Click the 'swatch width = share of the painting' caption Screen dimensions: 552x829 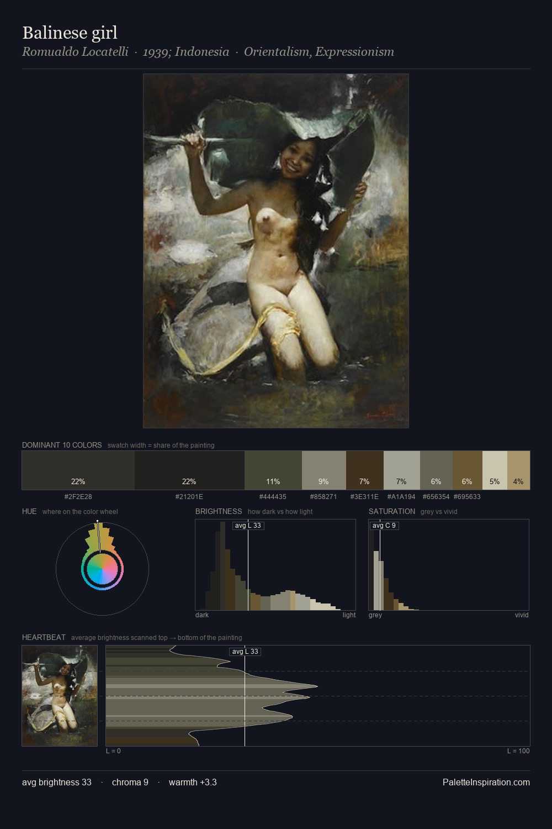(x=161, y=445)
